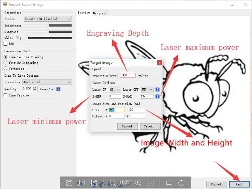Click the actual size 1:1 icon

point(150,183)
